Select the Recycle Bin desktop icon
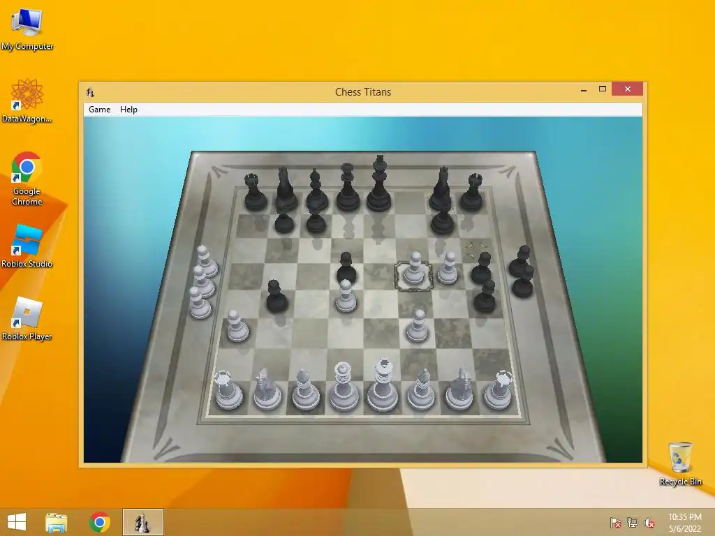 680,463
